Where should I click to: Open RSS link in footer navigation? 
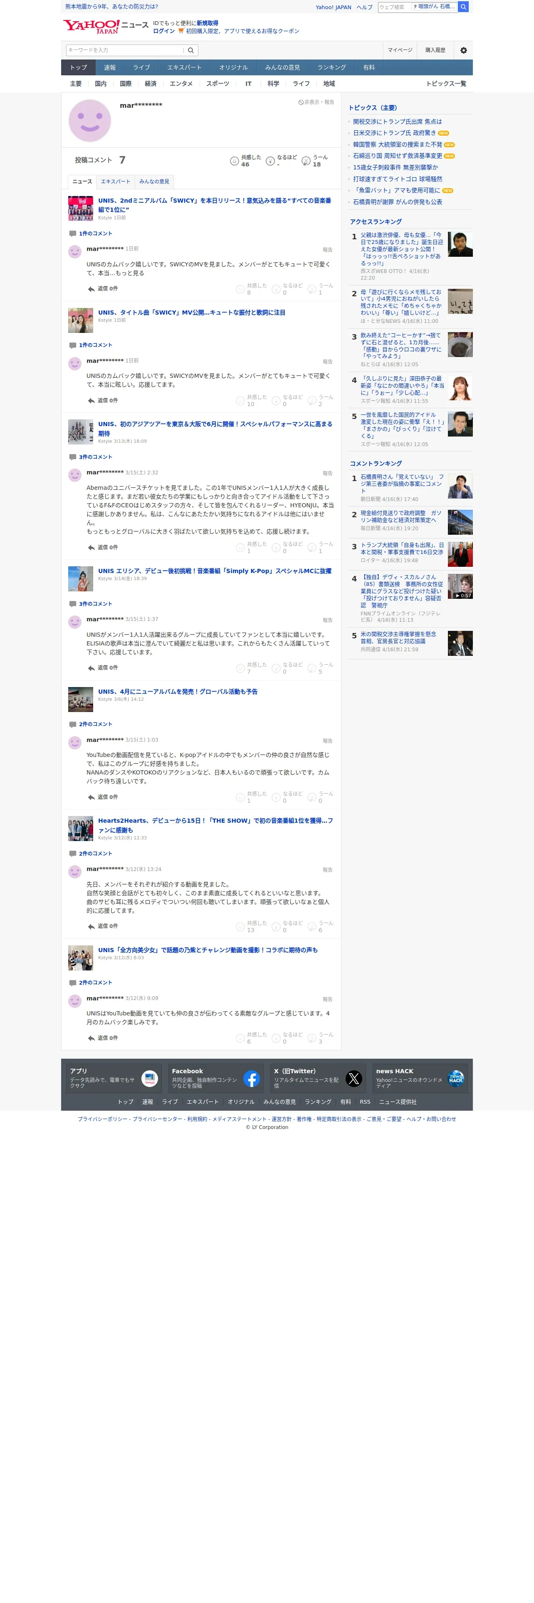[365, 1102]
